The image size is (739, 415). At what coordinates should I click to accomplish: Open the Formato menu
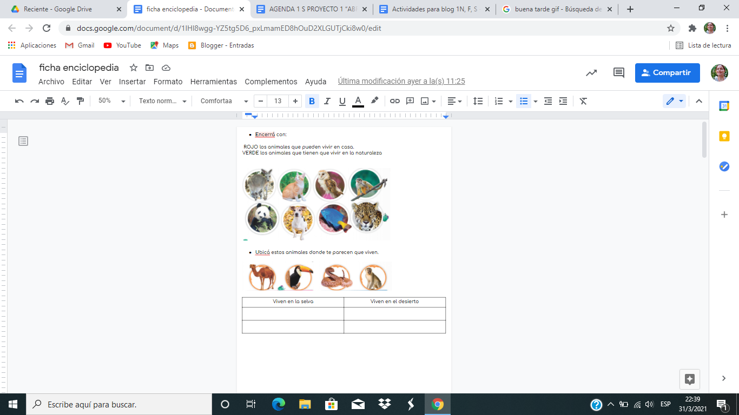168,82
